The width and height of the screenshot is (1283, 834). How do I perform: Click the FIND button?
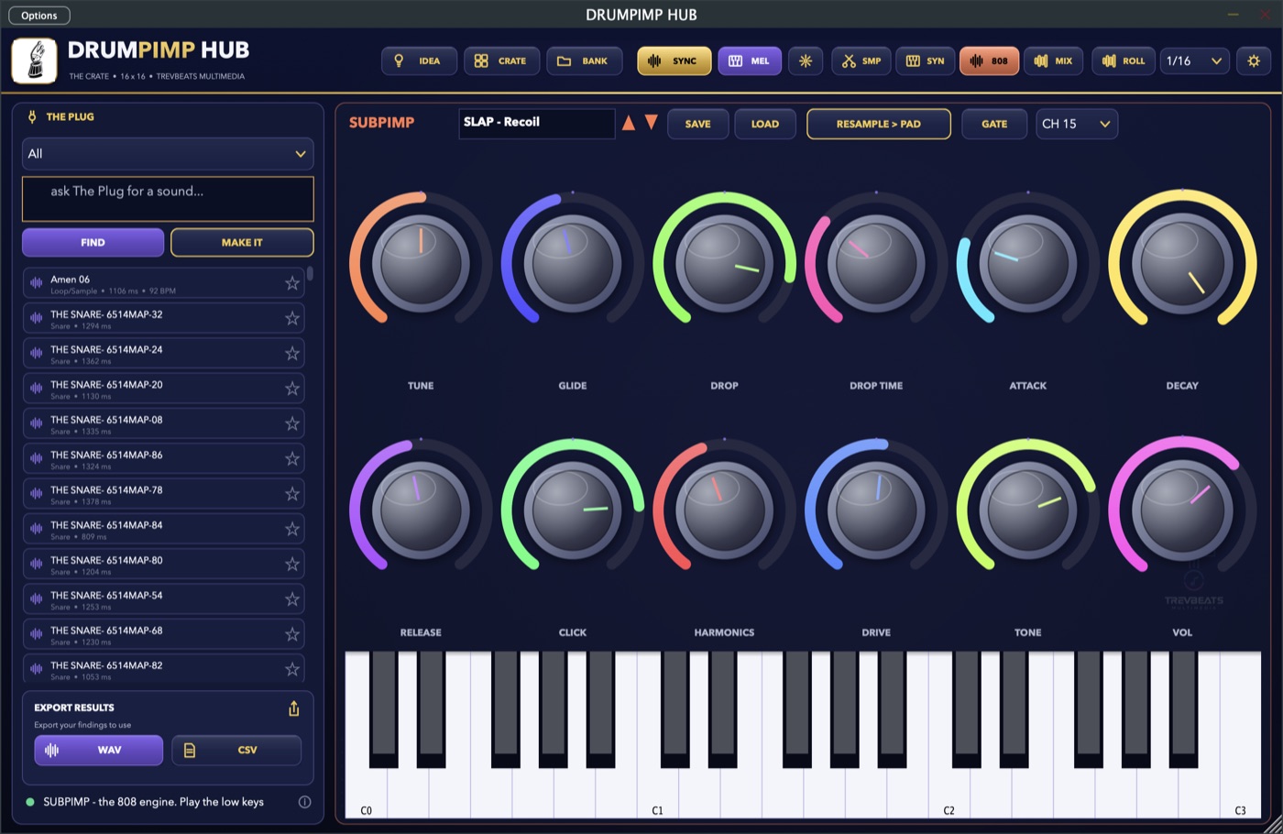tap(93, 243)
